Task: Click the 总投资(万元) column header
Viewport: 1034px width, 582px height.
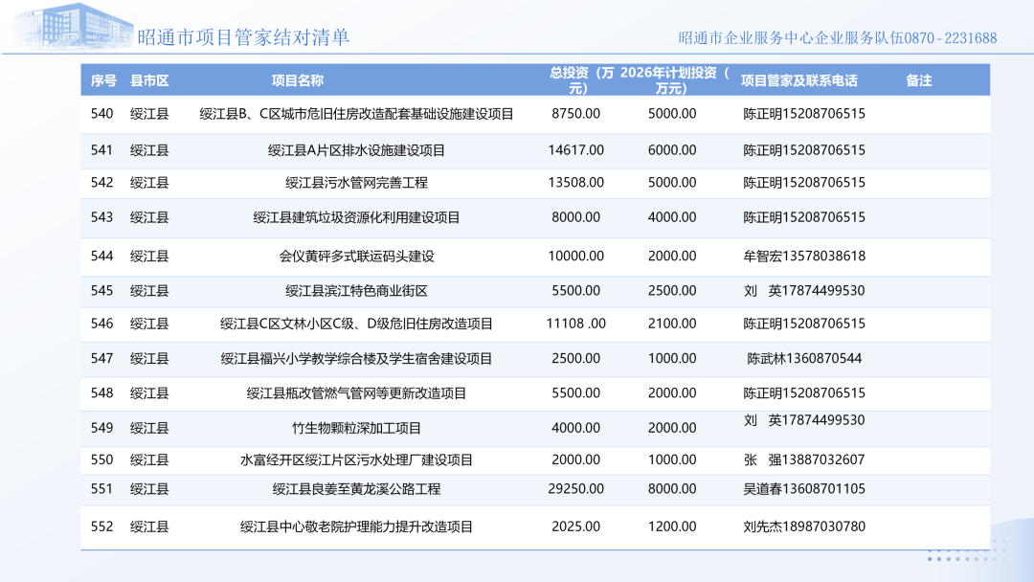Action: point(580,80)
